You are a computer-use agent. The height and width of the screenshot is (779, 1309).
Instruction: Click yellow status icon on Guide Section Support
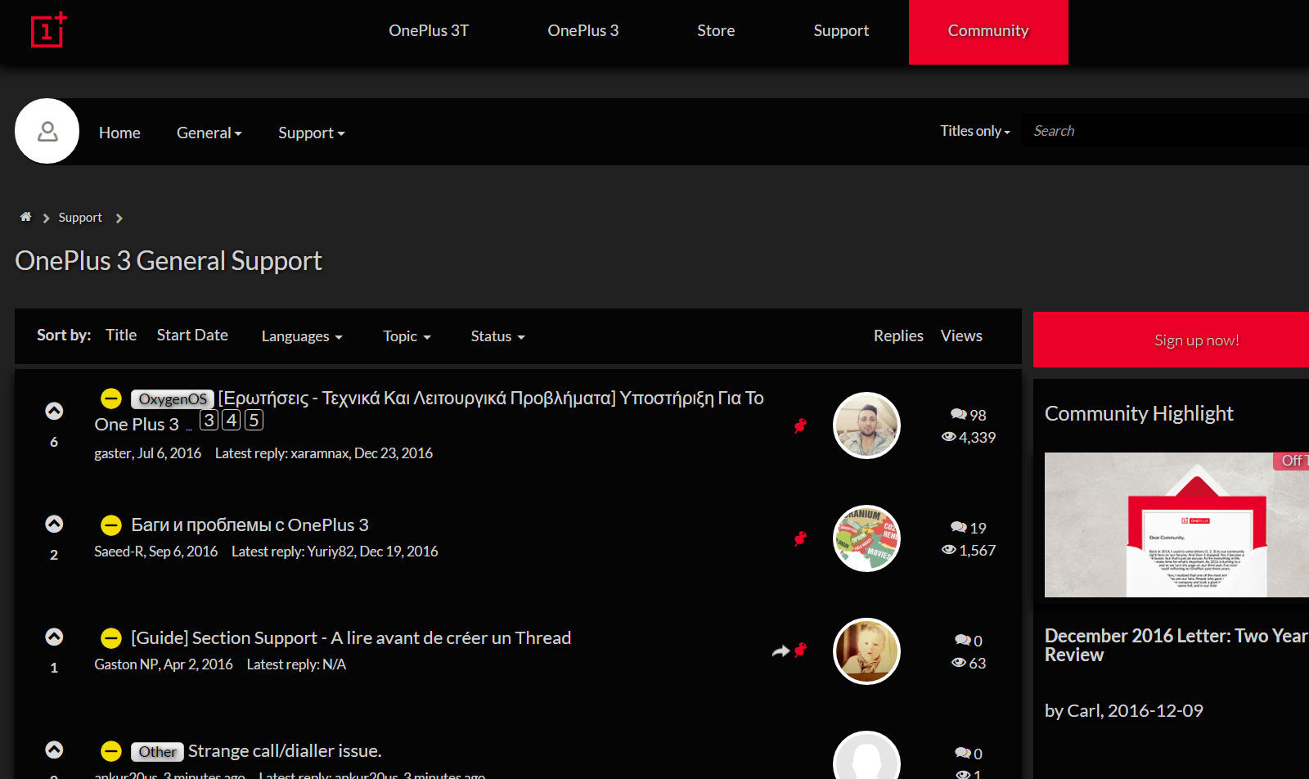111,638
